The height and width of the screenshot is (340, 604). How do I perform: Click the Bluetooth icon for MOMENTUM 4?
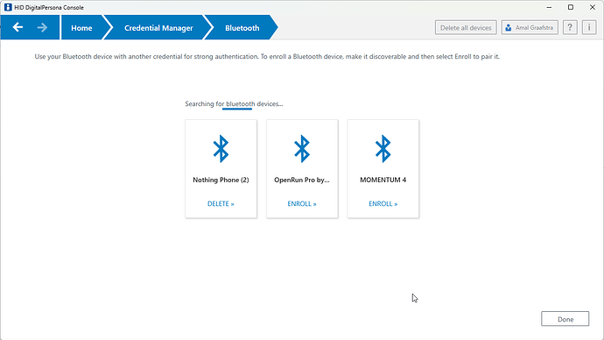pos(383,149)
